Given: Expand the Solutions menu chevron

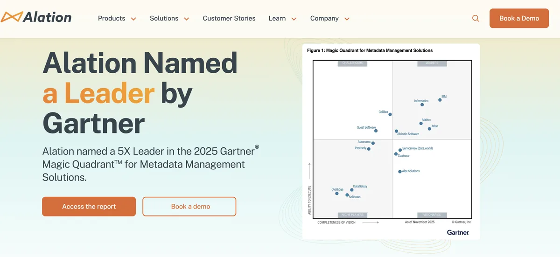Looking at the screenshot, I should [x=187, y=19].
